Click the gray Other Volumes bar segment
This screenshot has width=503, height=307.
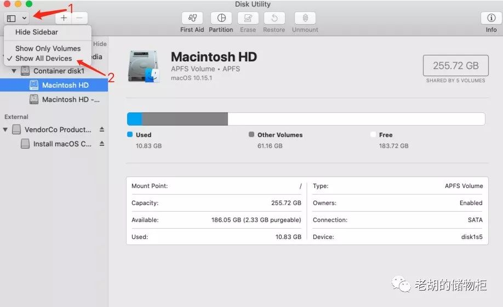[x=185, y=119]
